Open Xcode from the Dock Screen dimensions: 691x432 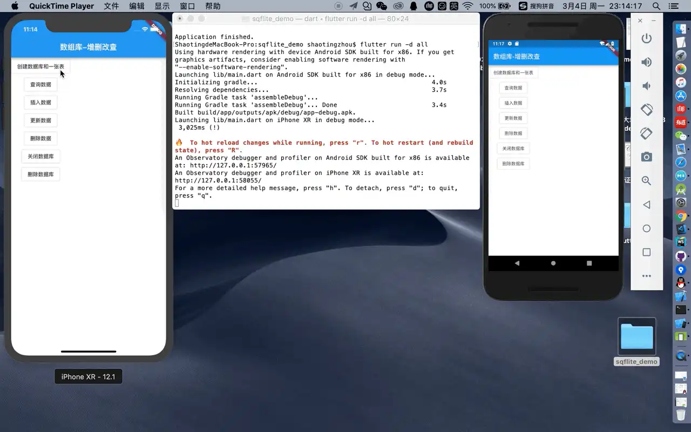[x=681, y=296]
